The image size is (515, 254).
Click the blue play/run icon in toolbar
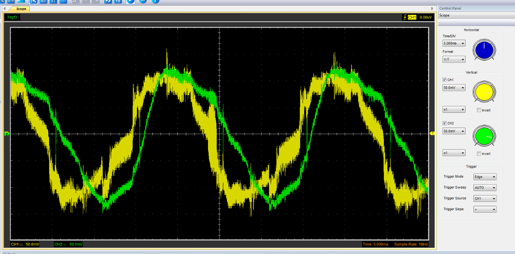pyautogui.click(x=130, y=1)
